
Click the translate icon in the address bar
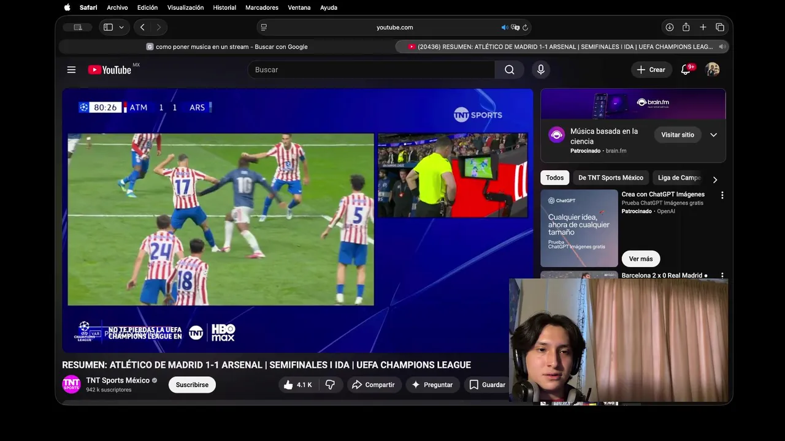tap(515, 27)
